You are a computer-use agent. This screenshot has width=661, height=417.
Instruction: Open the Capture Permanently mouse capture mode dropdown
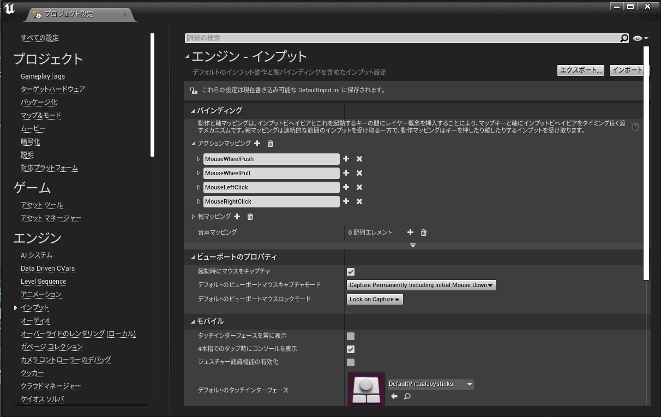click(x=421, y=285)
